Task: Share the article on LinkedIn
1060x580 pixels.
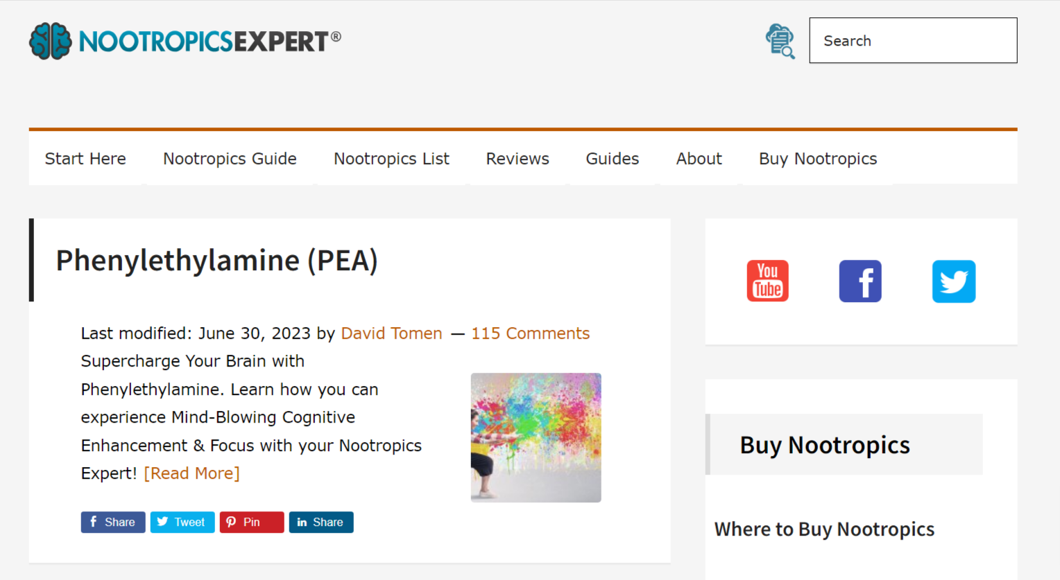Action: tap(321, 522)
